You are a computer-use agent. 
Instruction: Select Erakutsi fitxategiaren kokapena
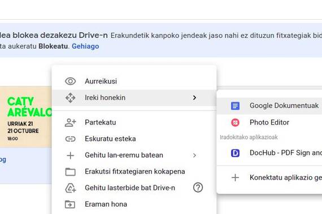pos(134,172)
